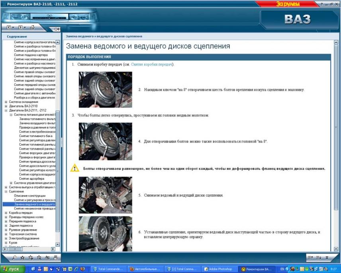This screenshot has height=273, width=341.
Task: Open the back history dropdown arrow
Action: [13, 27]
